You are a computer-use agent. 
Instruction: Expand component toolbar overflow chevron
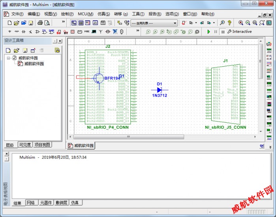pyautogui.click(x=138, y=30)
